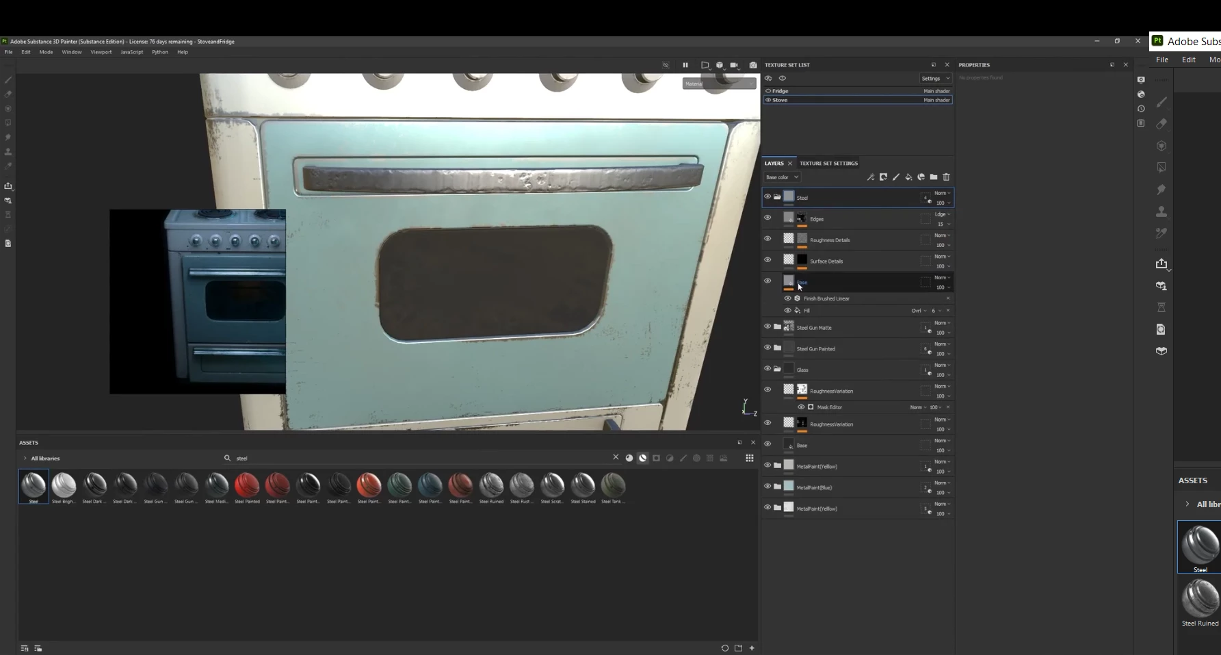Open the Base color channel dropdown
Viewport: 1221px width, 655px height.
click(782, 177)
